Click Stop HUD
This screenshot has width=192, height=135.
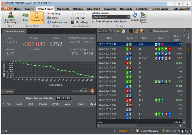pos(78,18)
